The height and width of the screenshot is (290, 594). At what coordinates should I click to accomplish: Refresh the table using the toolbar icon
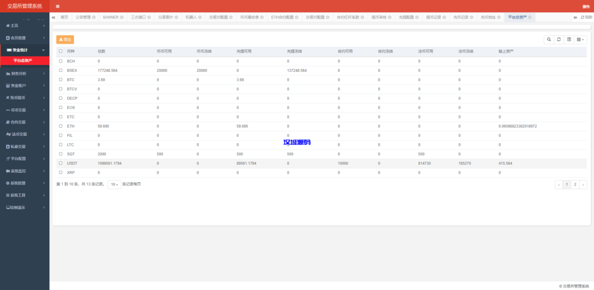point(559,39)
